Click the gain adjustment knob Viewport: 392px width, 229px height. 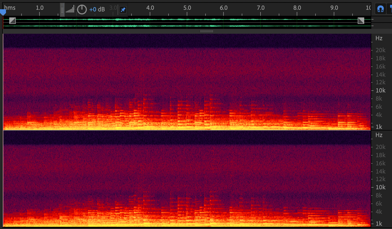tap(82, 10)
